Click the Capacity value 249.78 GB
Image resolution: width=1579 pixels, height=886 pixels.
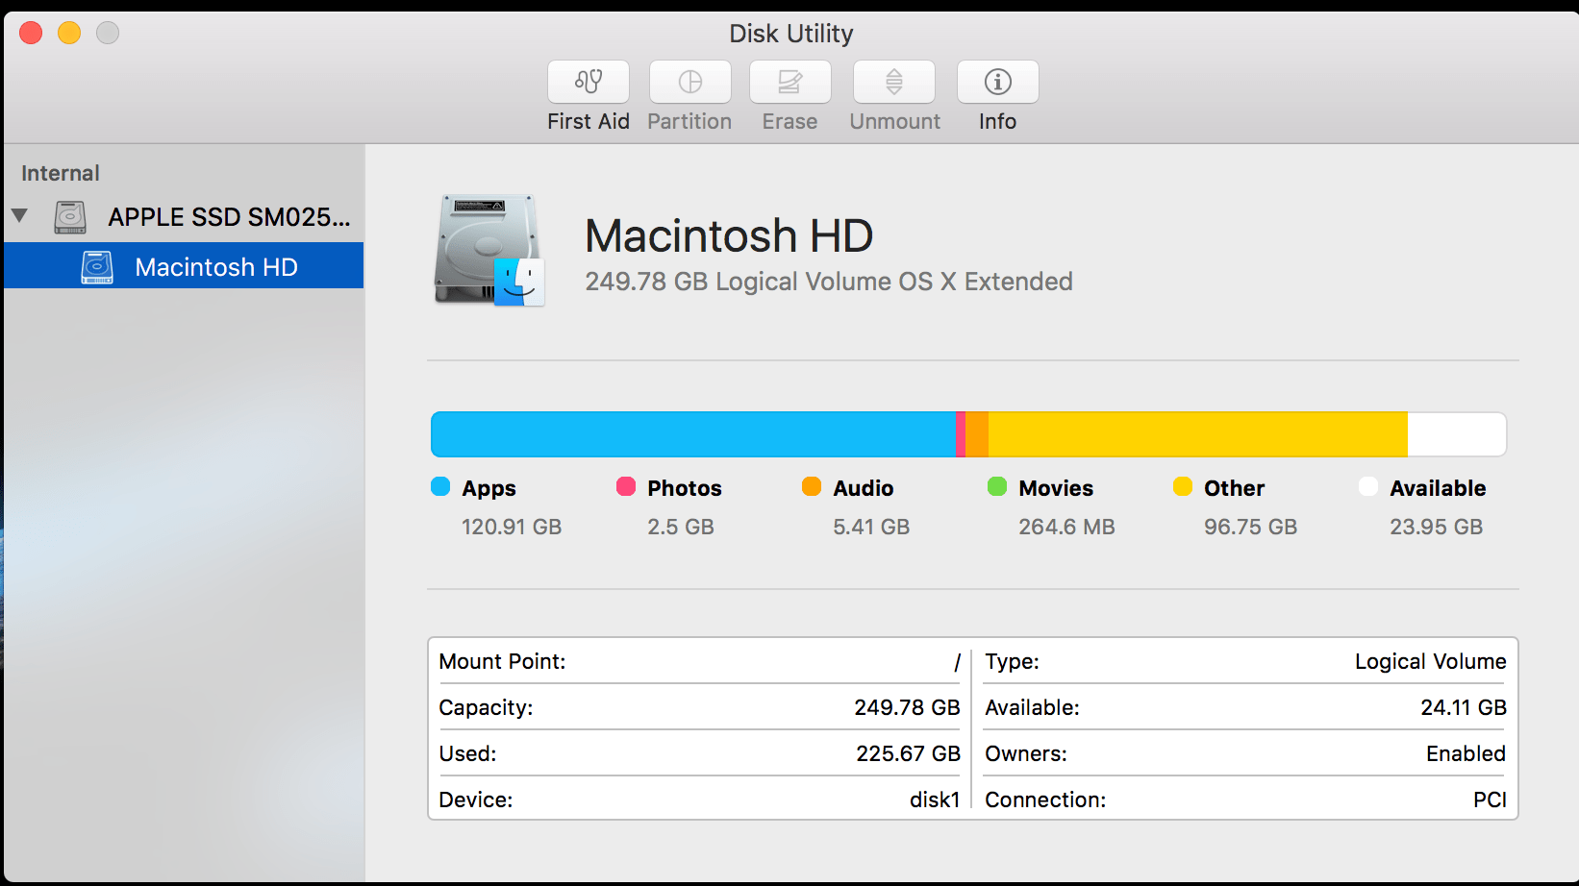(907, 707)
